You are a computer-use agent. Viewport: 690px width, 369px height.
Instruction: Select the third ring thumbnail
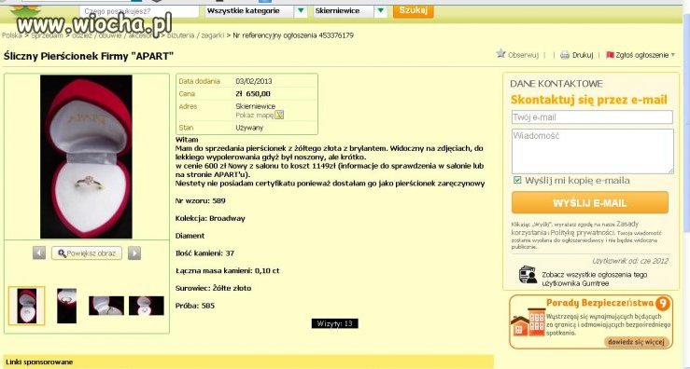coord(106,306)
